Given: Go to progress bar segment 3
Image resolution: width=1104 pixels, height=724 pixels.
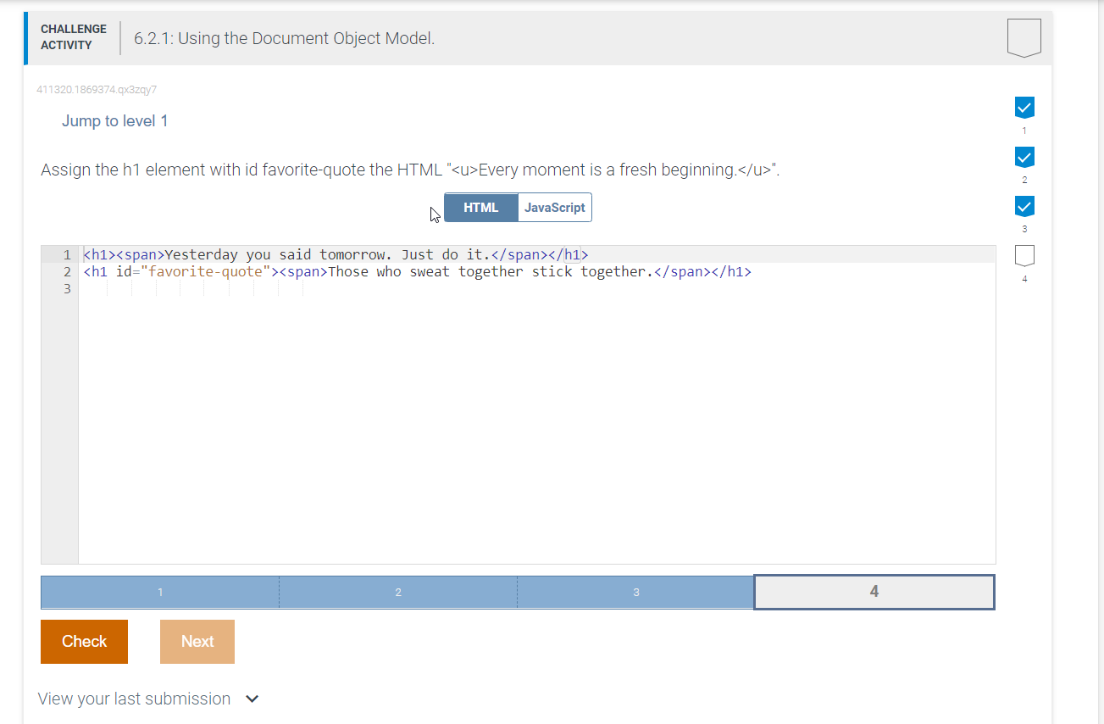Looking at the screenshot, I should click(636, 593).
